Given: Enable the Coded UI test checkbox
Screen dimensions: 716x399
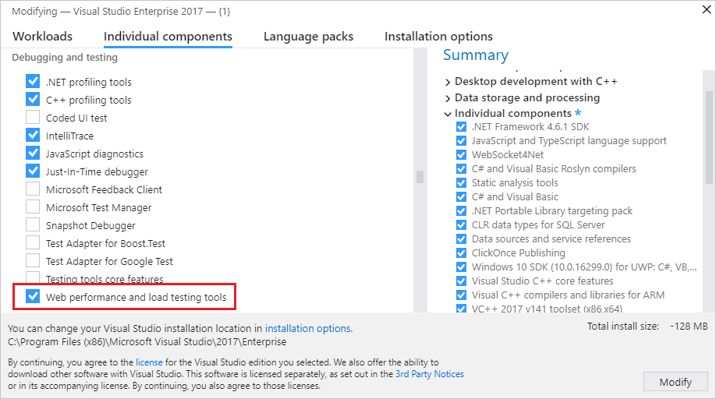Looking at the screenshot, I should coord(33,118).
